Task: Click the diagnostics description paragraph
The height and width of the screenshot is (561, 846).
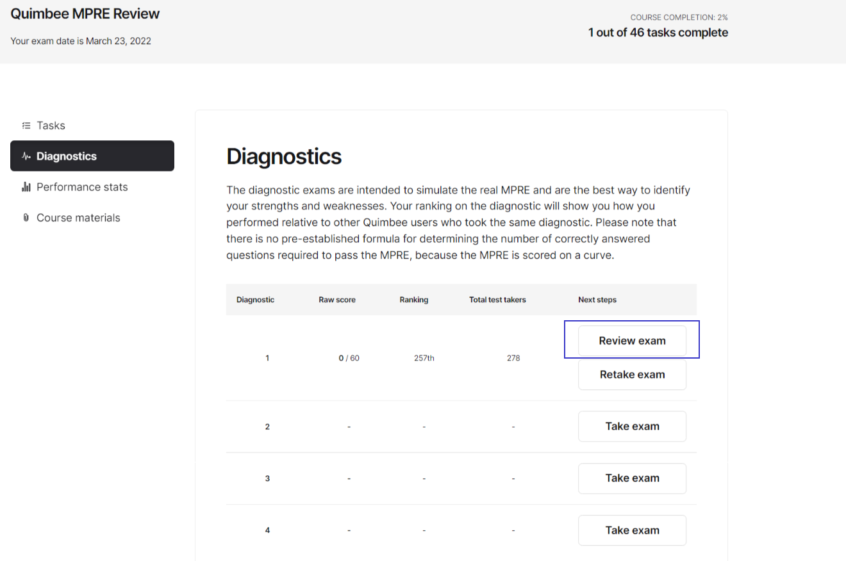Action: pos(458,222)
